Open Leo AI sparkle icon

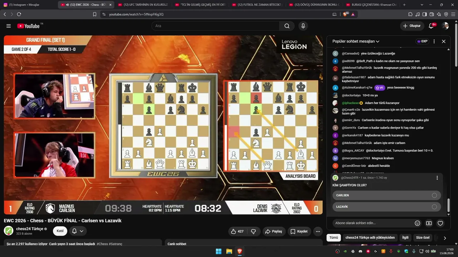(x=439, y=14)
